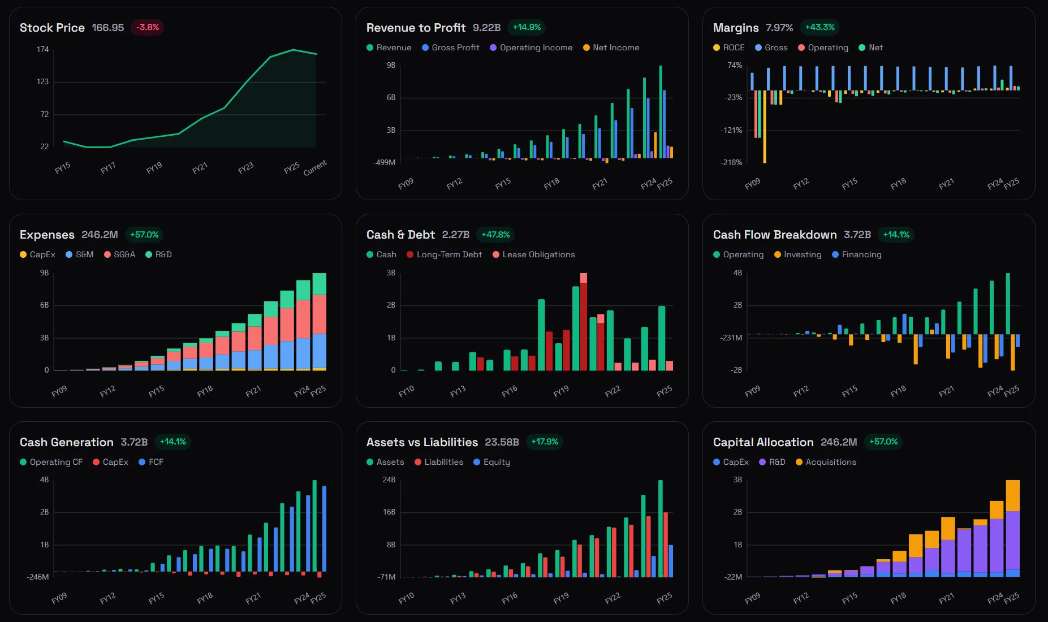
Task: Hide the Long-Term Debt series
Action: tap(445, 254)
